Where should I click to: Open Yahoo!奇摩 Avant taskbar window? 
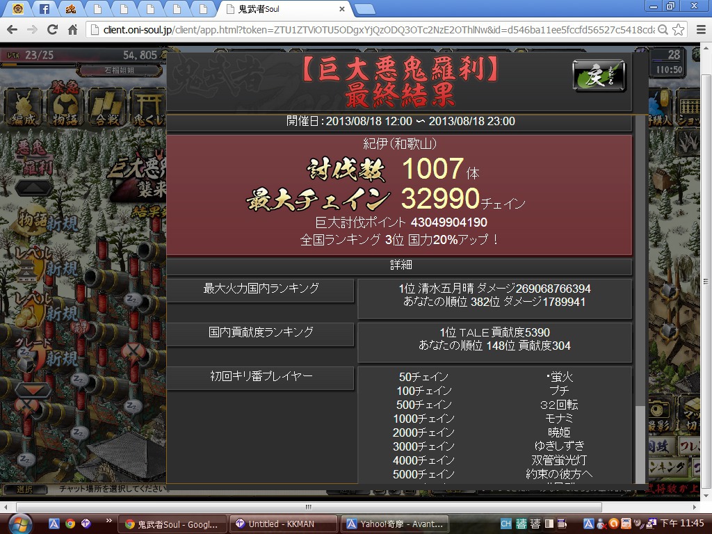click(395, 524)
